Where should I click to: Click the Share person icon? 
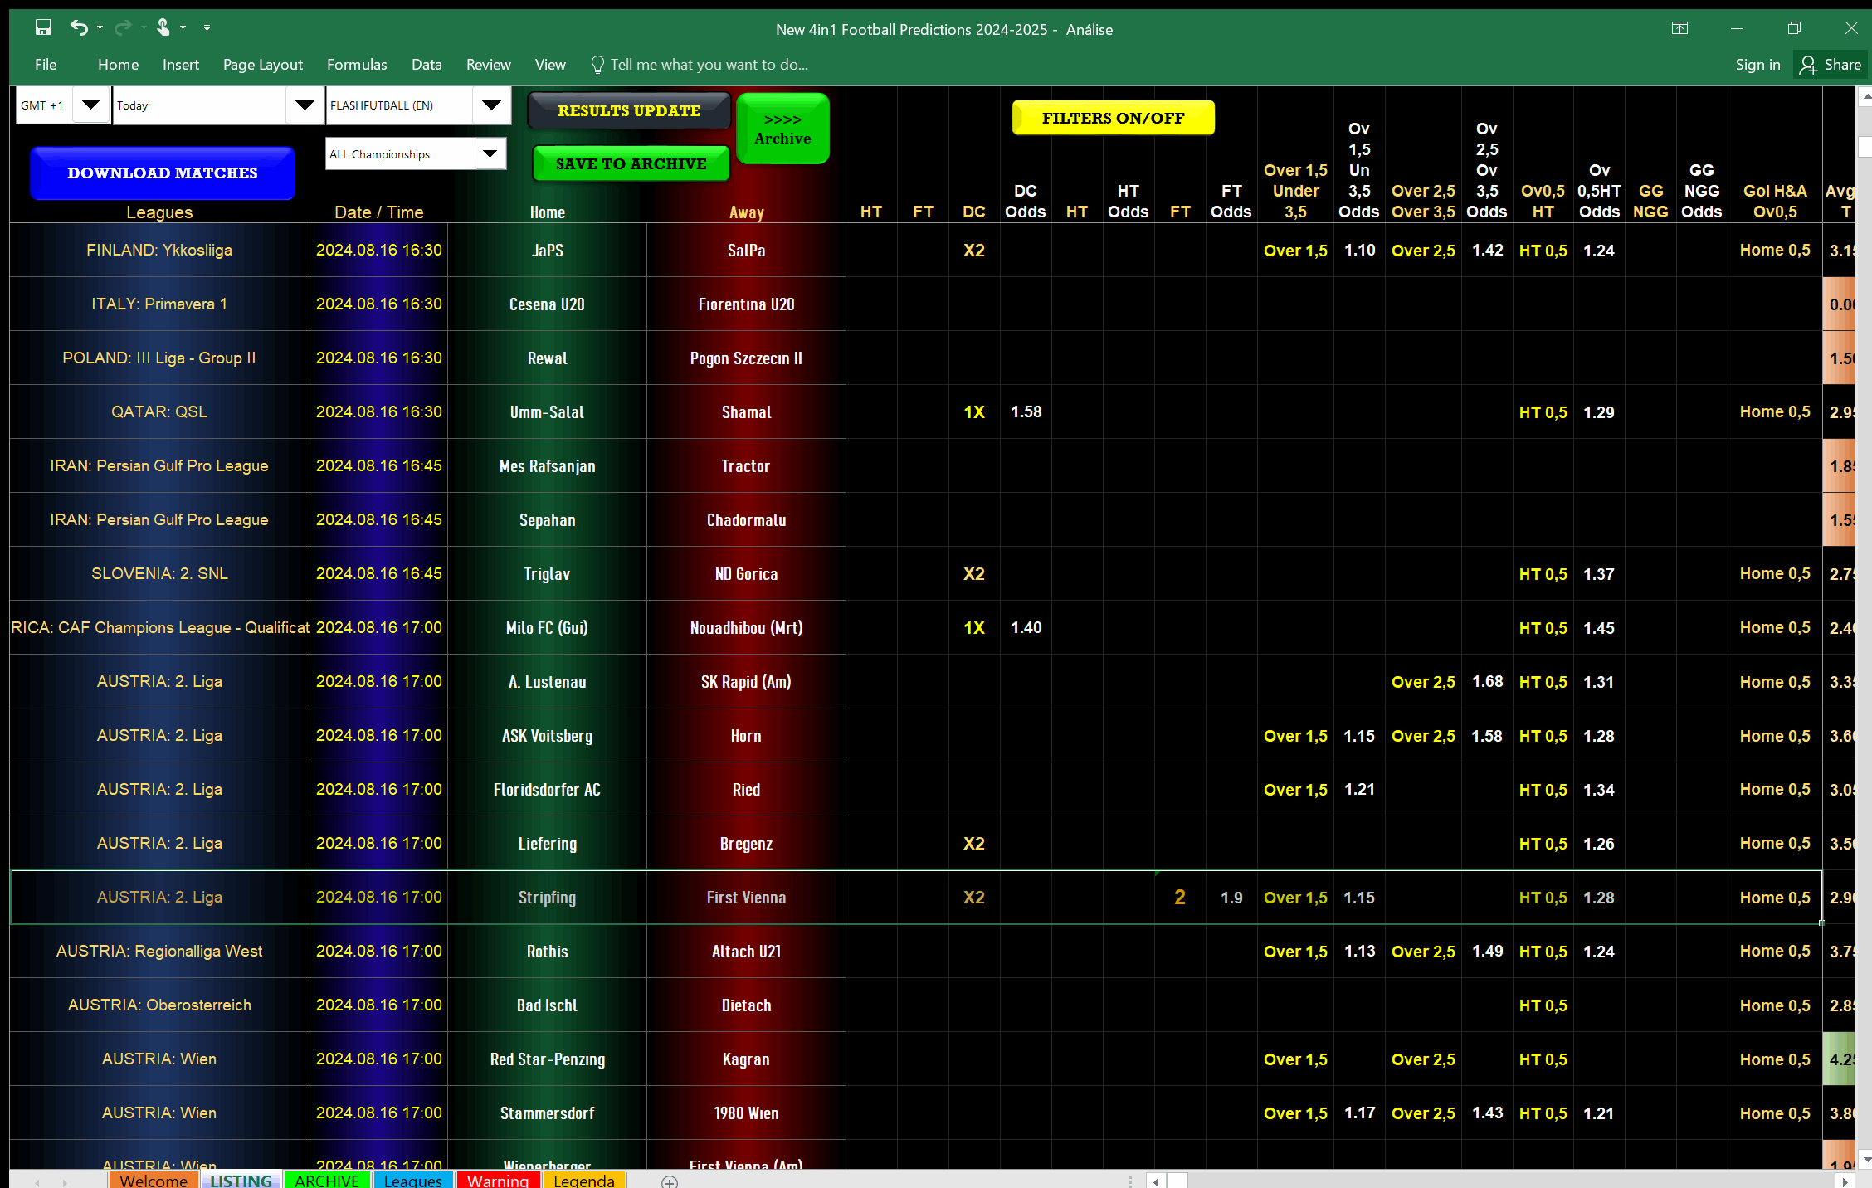[x=1809, y=64]
